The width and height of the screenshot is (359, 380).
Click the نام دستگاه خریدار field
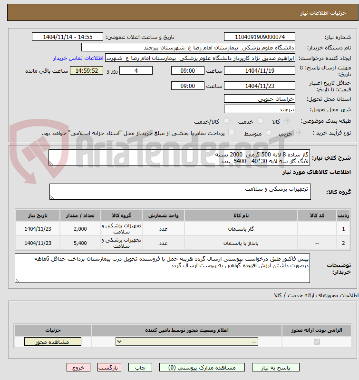pos(188,47)
